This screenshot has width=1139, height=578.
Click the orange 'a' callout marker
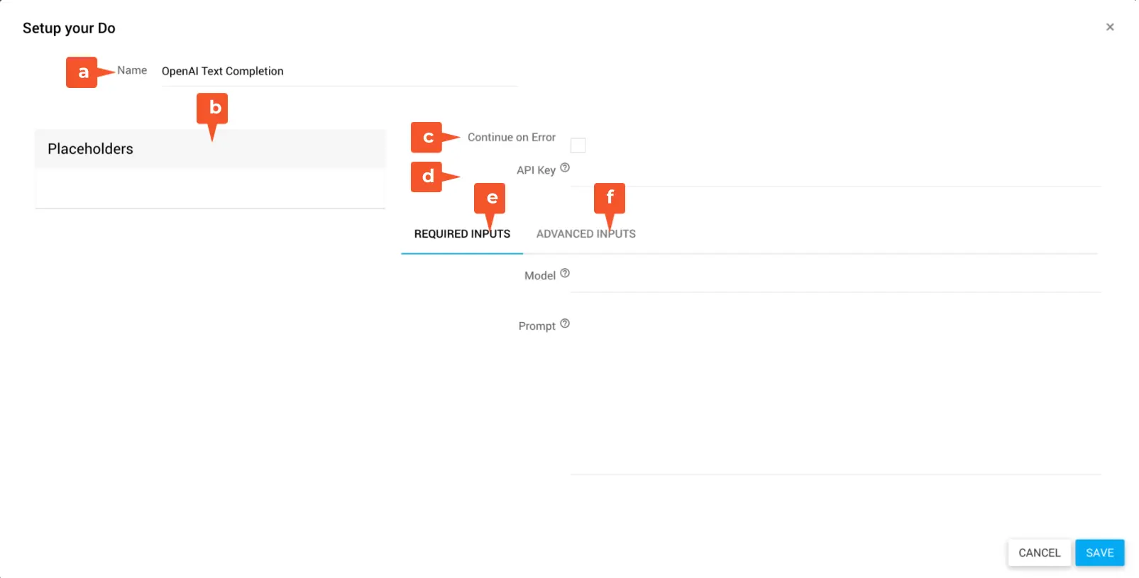(82, 72)
